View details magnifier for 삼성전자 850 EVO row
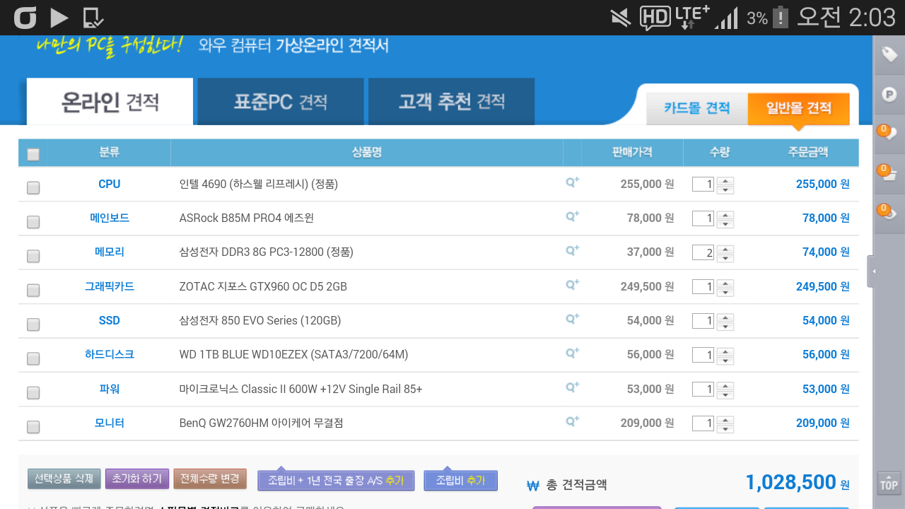The image size is (905, 509). 572,319
